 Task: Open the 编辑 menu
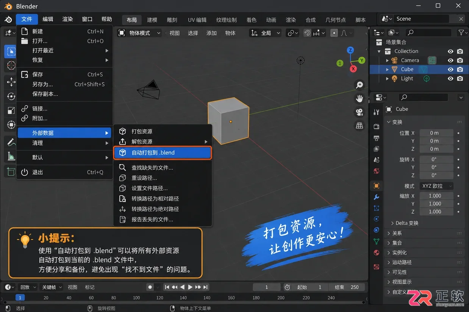pos(48,19)
